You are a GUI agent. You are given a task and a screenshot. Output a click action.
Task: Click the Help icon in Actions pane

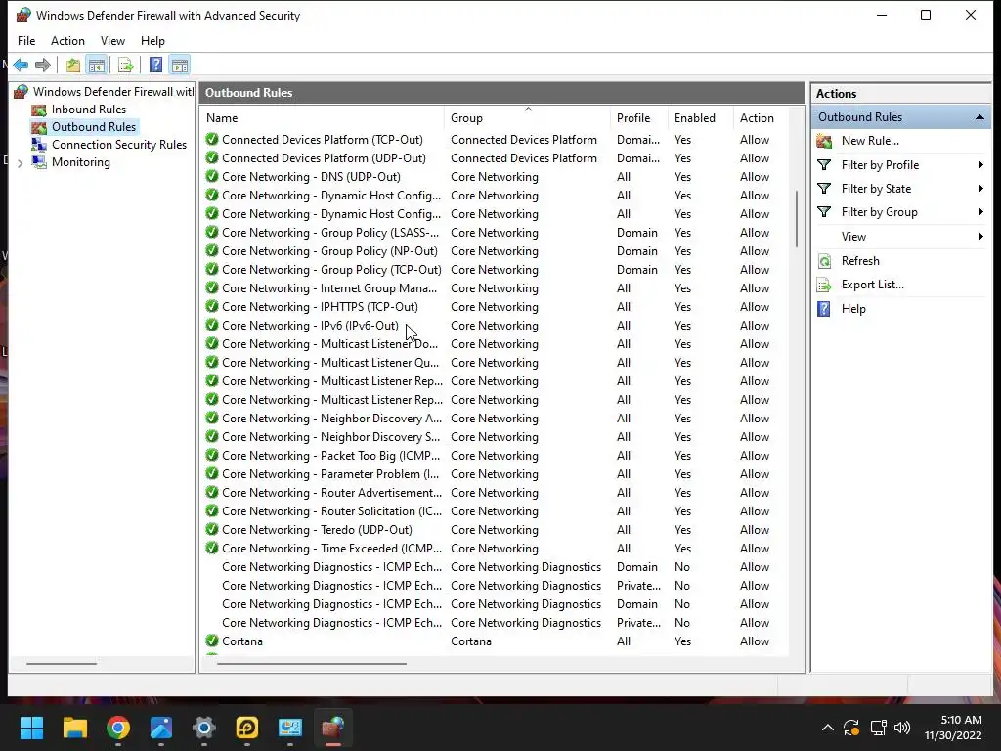pos(824,309)
